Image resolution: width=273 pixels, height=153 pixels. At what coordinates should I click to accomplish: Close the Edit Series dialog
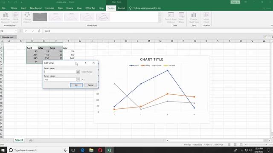[93, 63]
